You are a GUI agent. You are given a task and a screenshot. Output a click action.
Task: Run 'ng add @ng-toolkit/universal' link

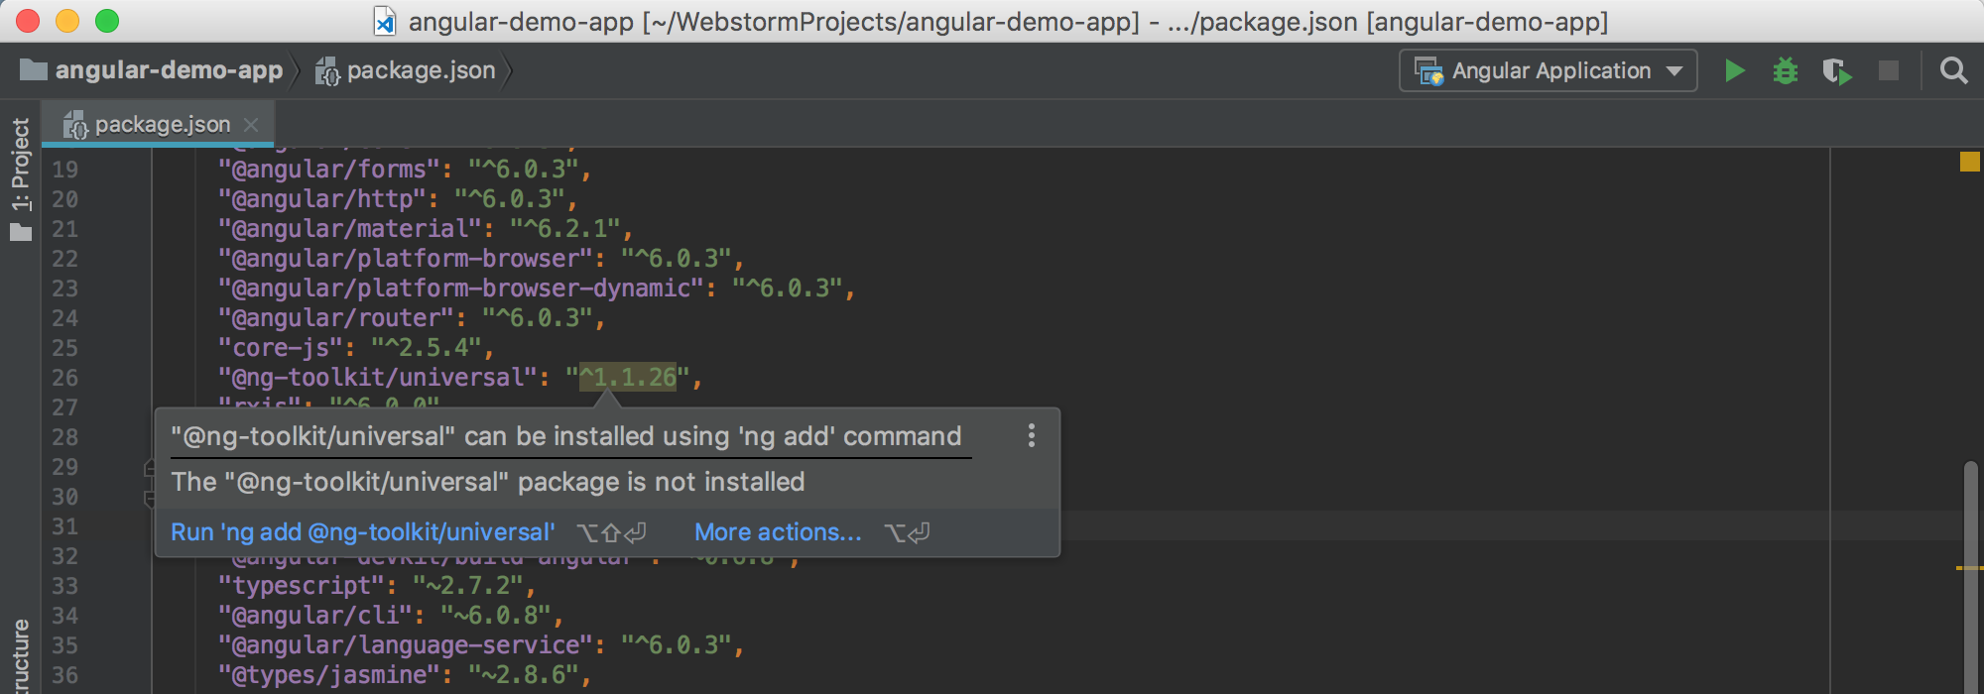pos(363,532)
